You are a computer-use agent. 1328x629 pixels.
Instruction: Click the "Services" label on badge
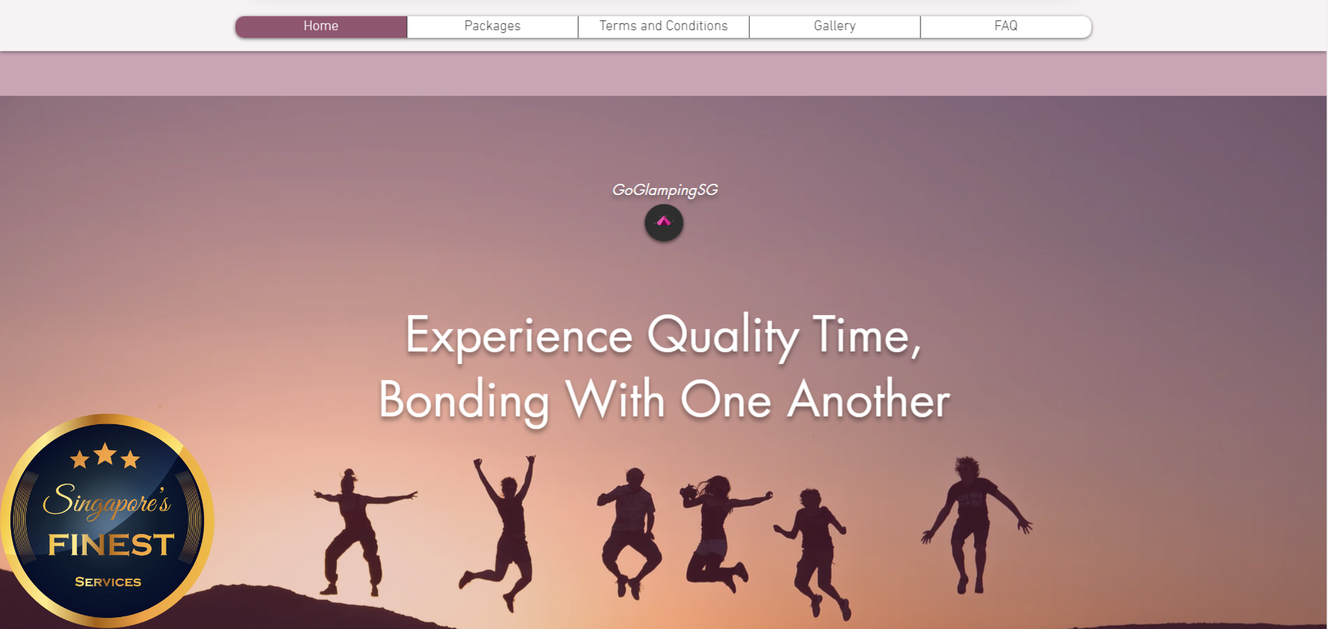tap(108, 581)
